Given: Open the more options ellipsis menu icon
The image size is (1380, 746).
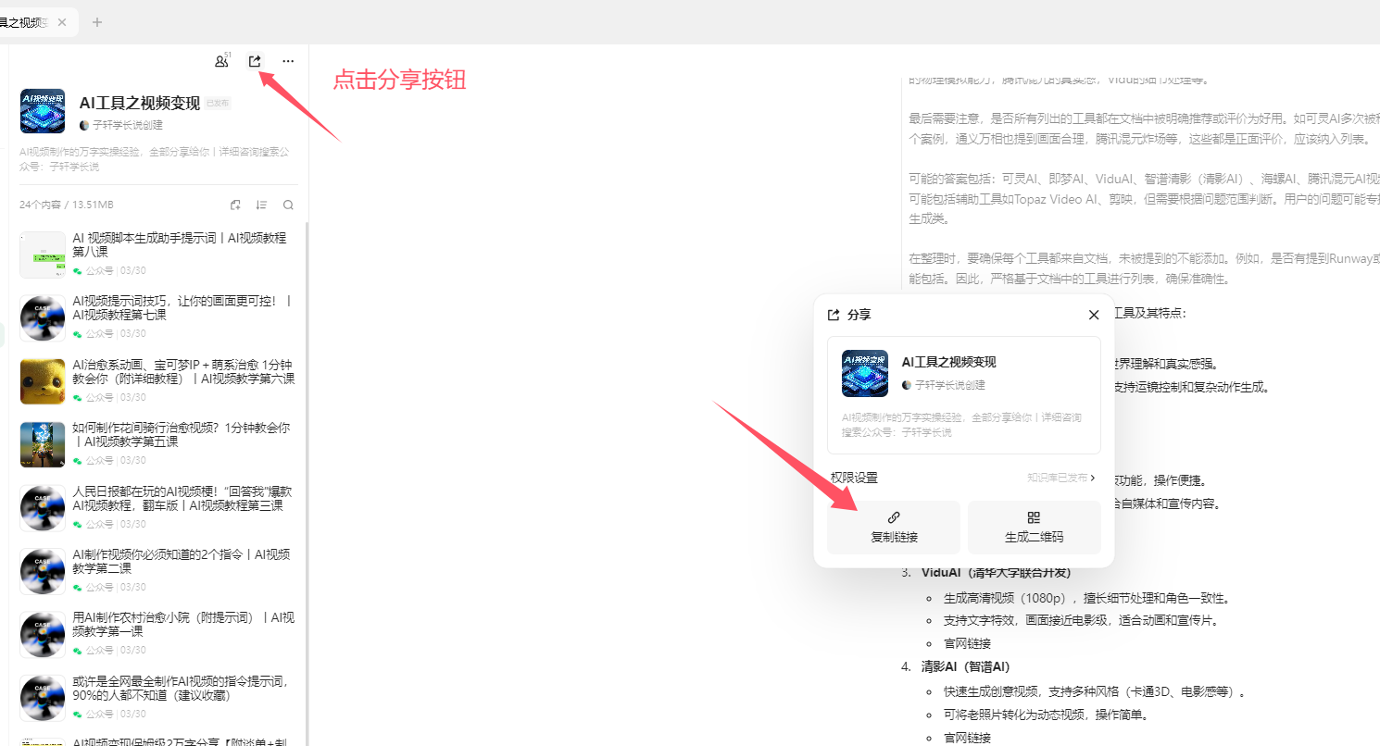Looking at the screenshot, I should (x=287, y=60).
